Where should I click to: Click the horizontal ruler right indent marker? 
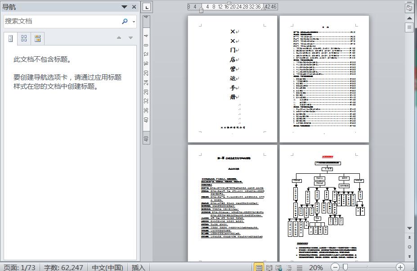pos(263,8)
